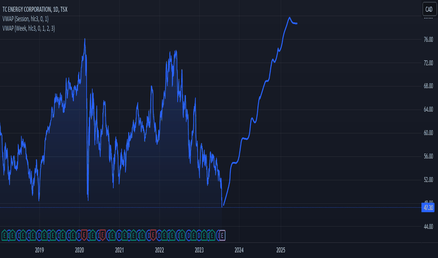Image resolution: width=438 pixels, height=258 pixels.
Task: Click the 2025 label on time axis
Action: tap(281, 250)
